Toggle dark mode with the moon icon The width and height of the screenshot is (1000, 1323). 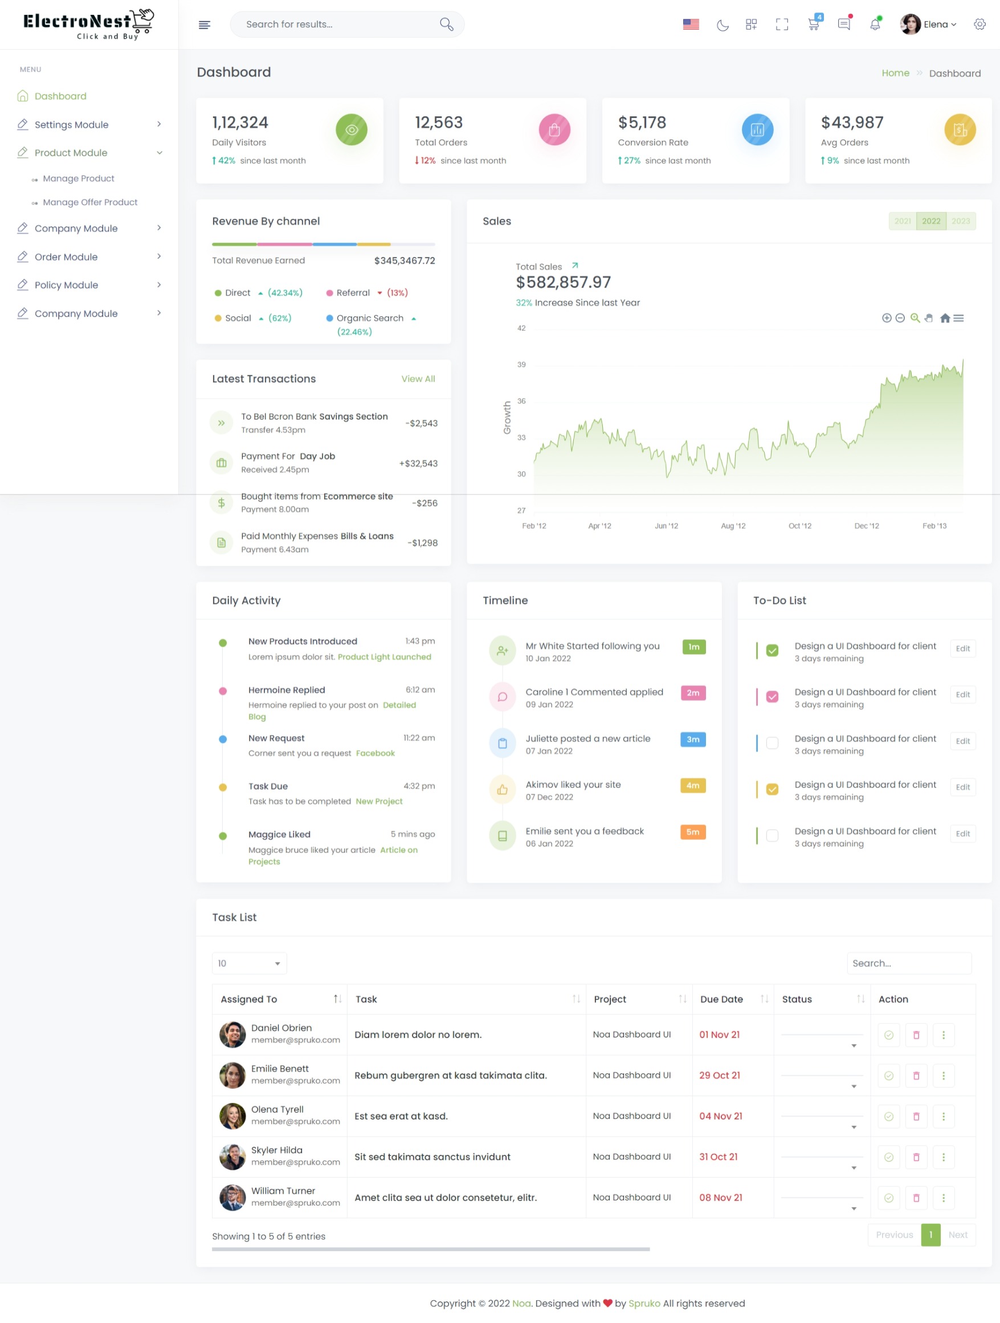[x=723, y=24]
